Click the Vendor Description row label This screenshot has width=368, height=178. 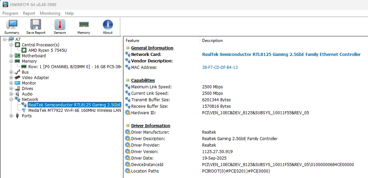[152, 61]
